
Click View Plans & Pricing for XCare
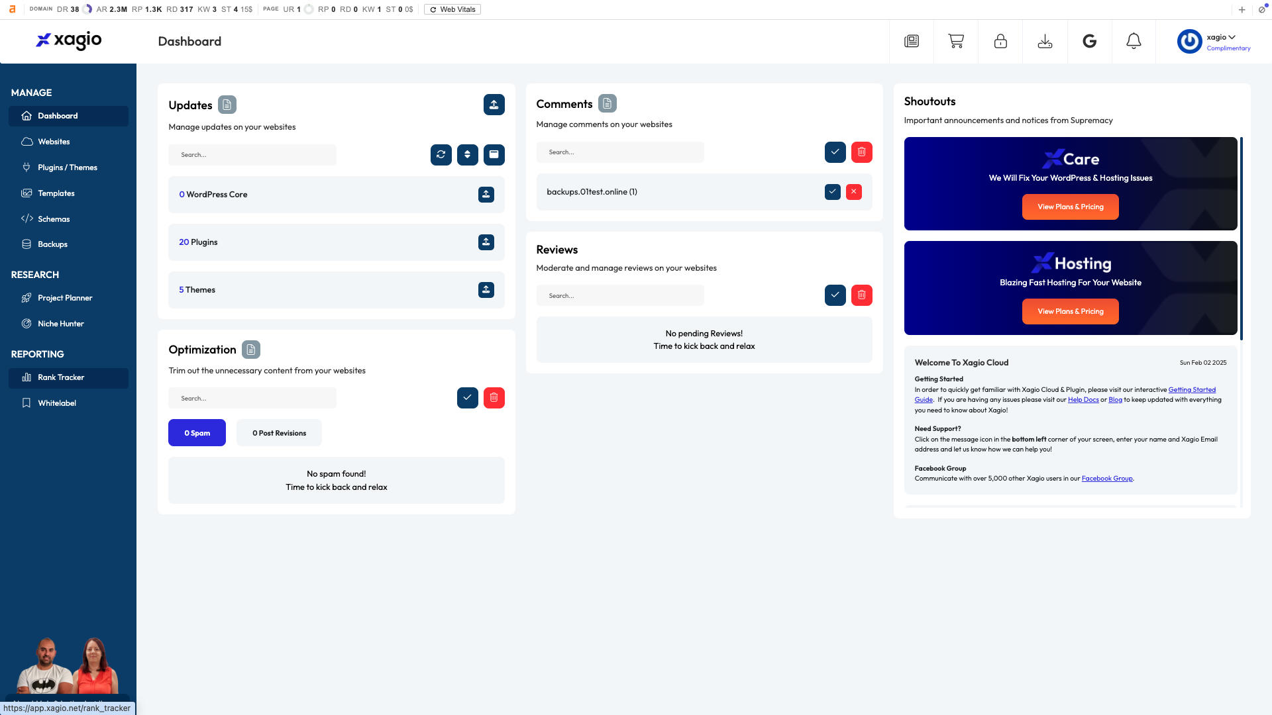[x=1070, y=207]
